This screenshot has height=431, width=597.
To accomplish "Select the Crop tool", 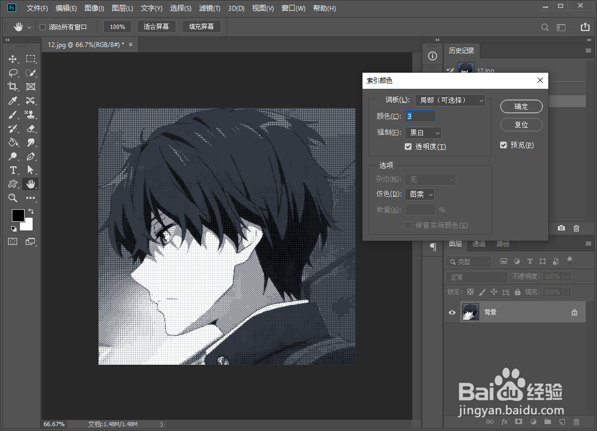I will (x=13, y=87).
